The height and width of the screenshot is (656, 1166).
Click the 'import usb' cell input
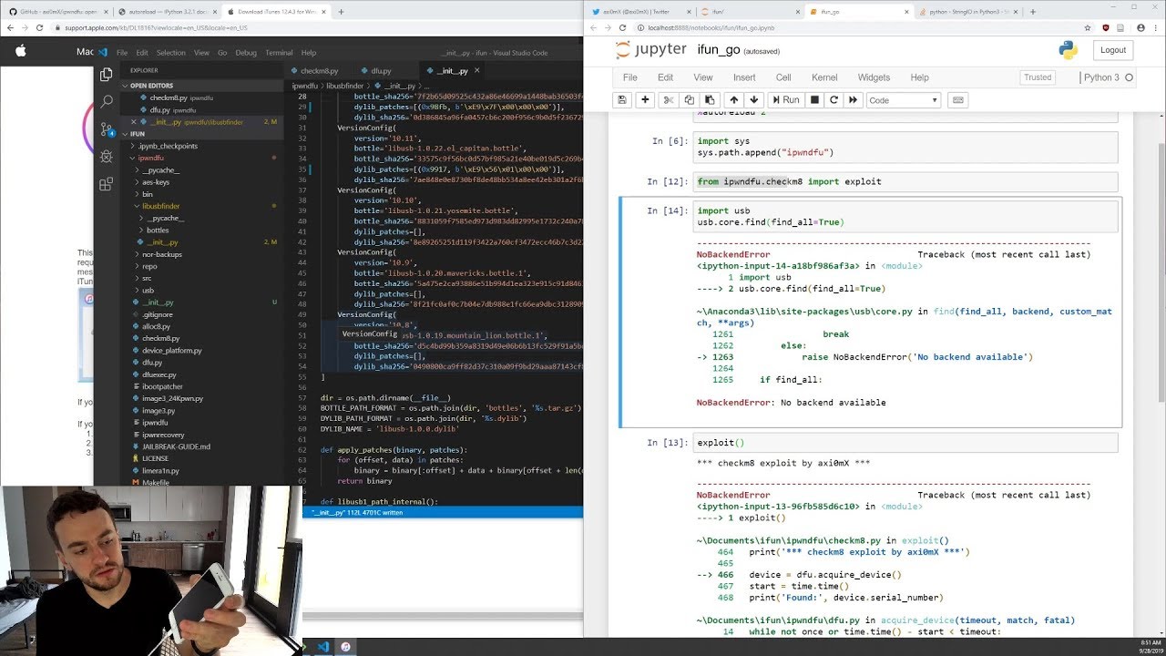click(x=905, y=216)
